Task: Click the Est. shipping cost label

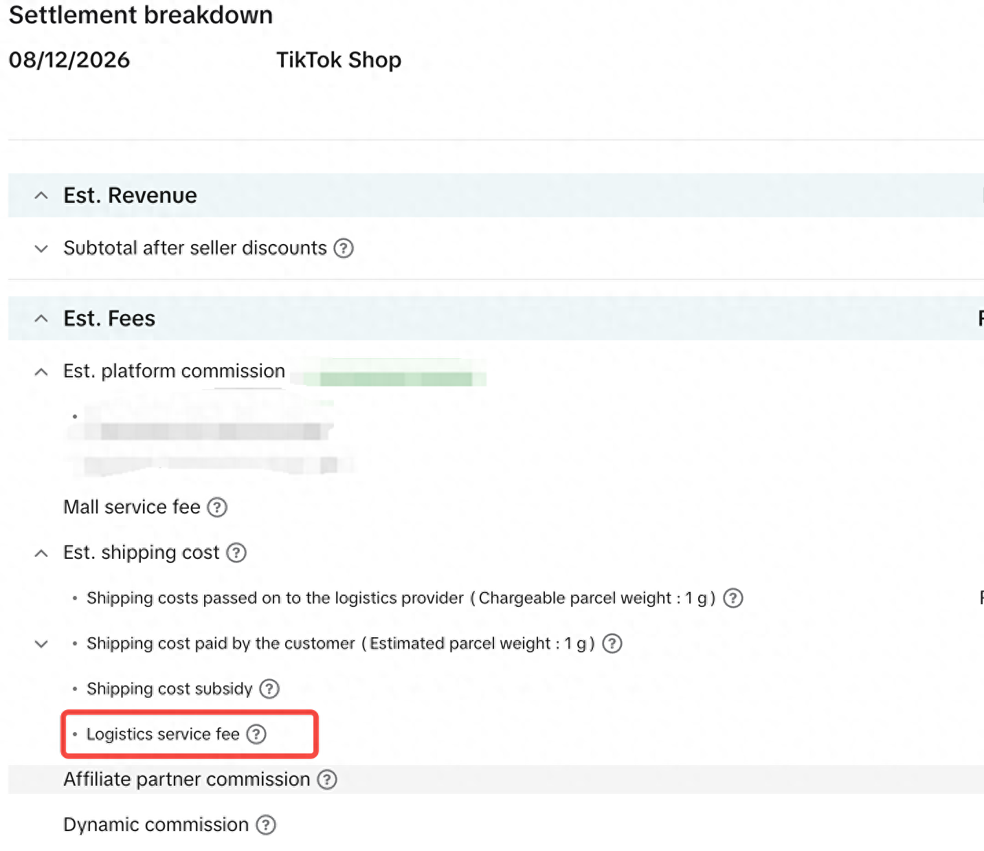Action: [x=142, y=553]
